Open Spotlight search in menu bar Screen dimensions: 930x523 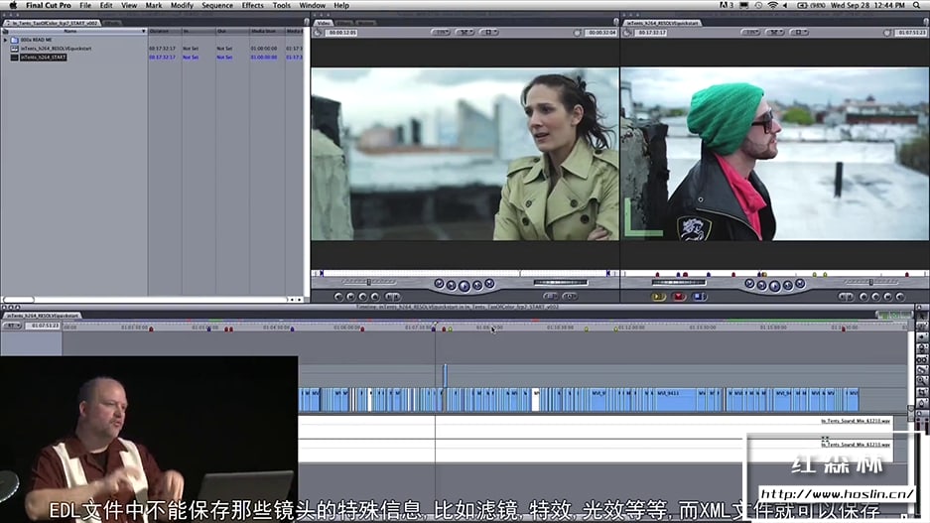[916, 5]
